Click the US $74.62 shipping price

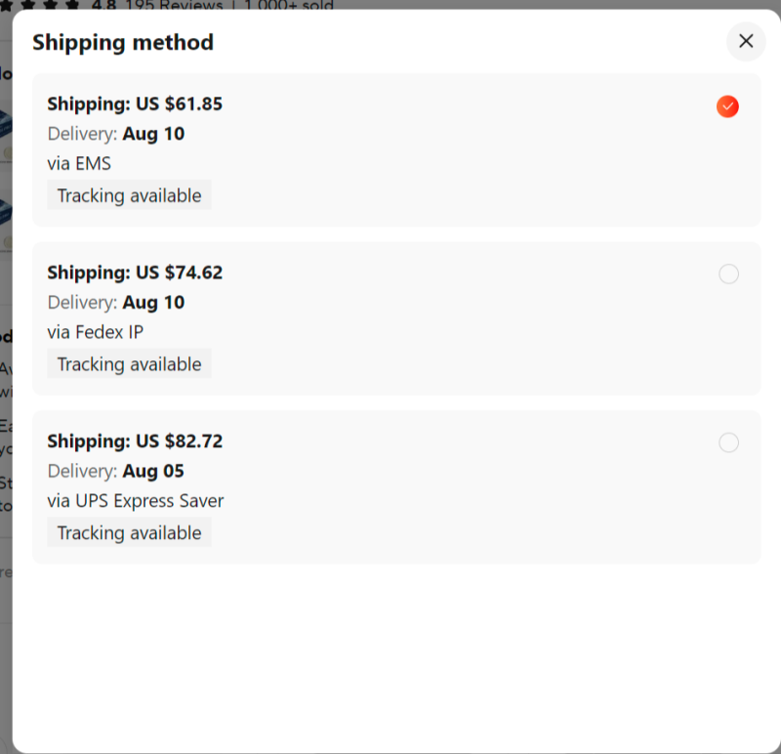pyautogui.click(x=179, y=272)
